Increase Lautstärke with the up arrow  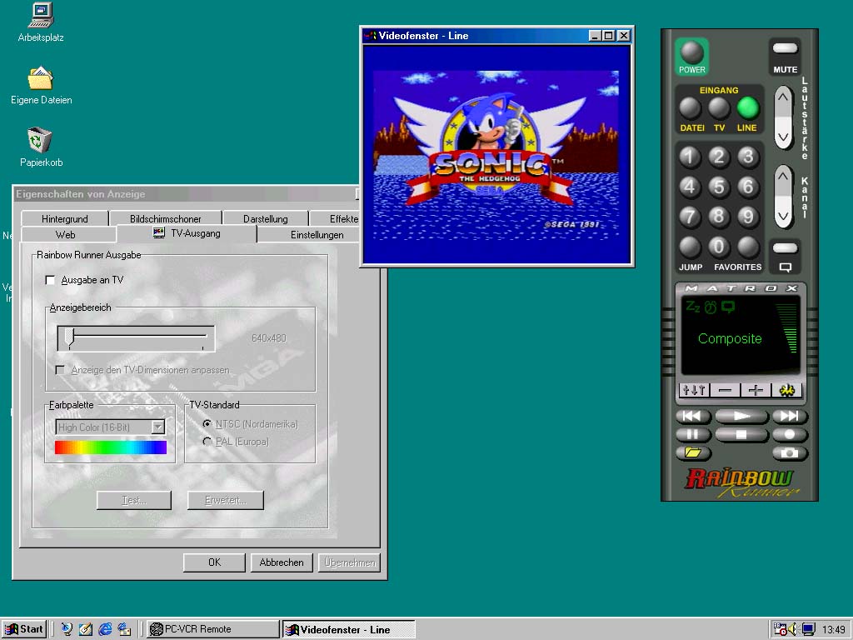click(783, 98)
